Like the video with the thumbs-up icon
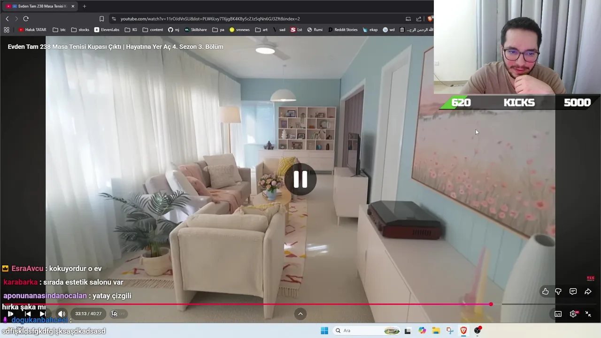 click(x=545, y=292)
